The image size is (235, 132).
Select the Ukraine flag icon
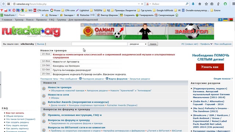(x=225, y=19)
